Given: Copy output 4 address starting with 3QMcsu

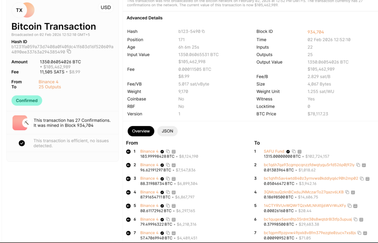Looking at the screenshot, I should pos(347,192).
